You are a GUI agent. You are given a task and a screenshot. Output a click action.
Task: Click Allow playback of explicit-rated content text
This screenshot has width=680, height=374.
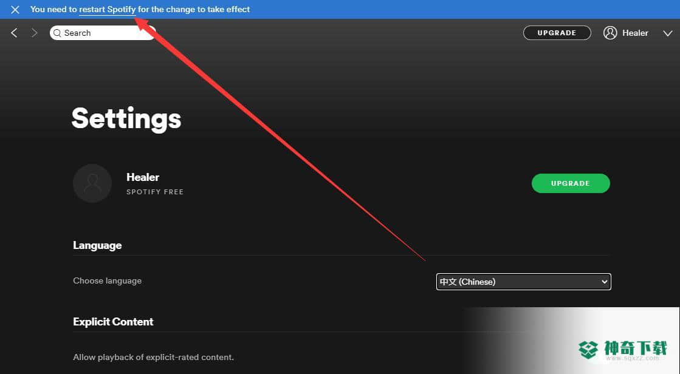coord(153,358)
